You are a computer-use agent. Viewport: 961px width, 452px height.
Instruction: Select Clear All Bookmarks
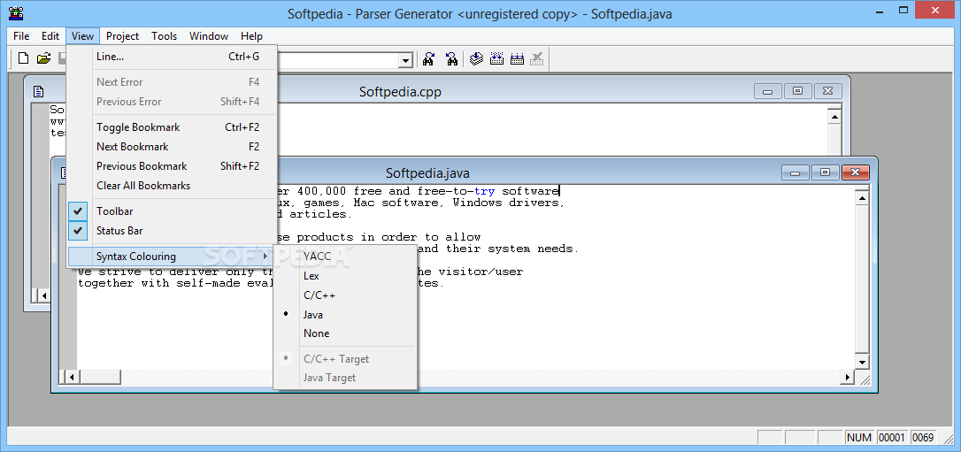tap(173, 186)
